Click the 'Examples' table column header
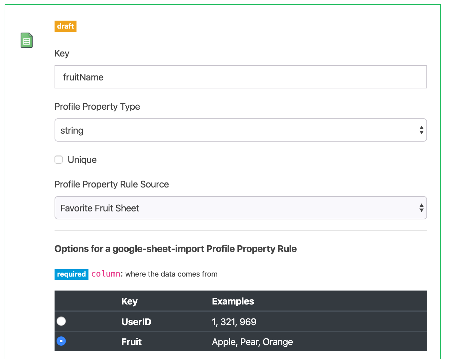The width and height of the screenshot is (449, 359). click(x=233, y=301)
